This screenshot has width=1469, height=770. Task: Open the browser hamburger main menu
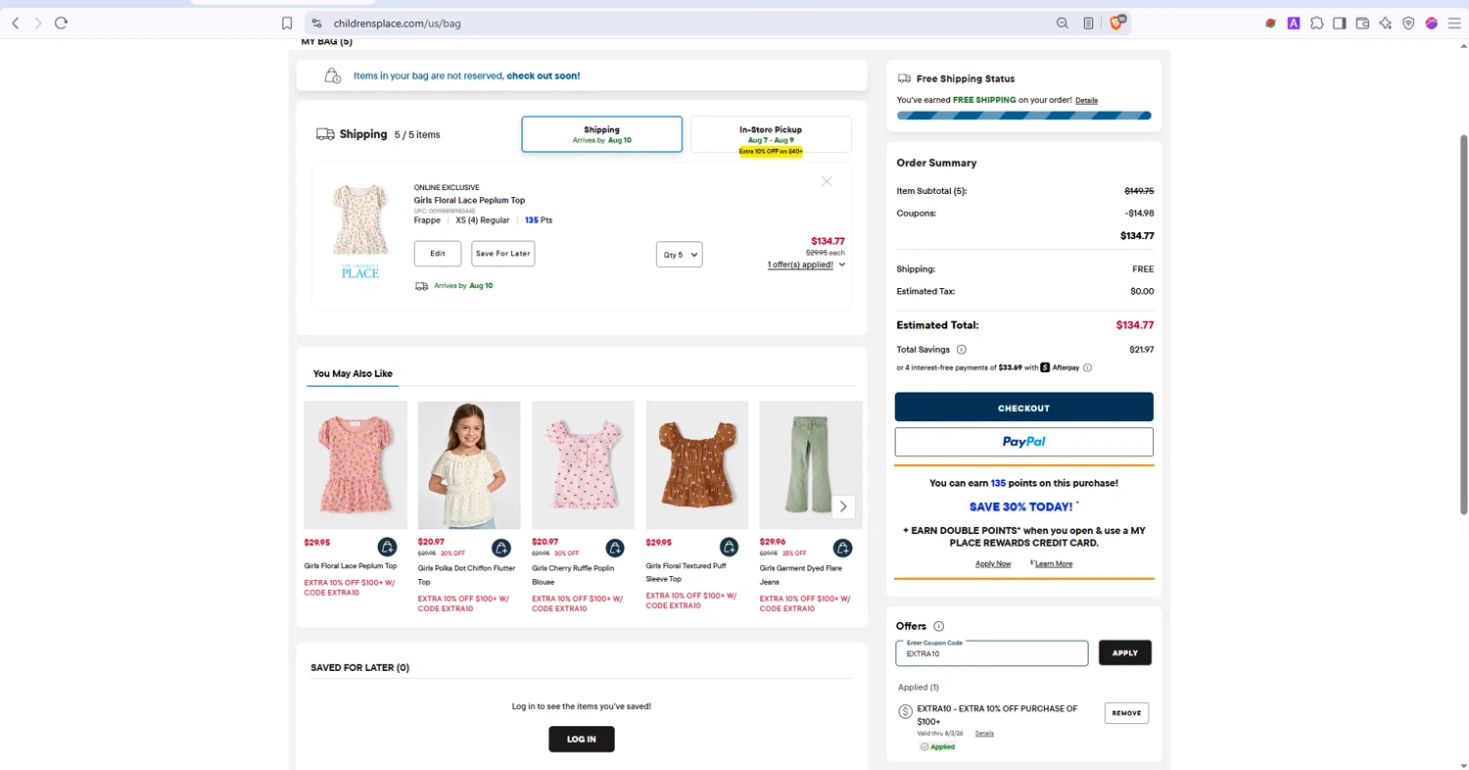click(1454, 23)
